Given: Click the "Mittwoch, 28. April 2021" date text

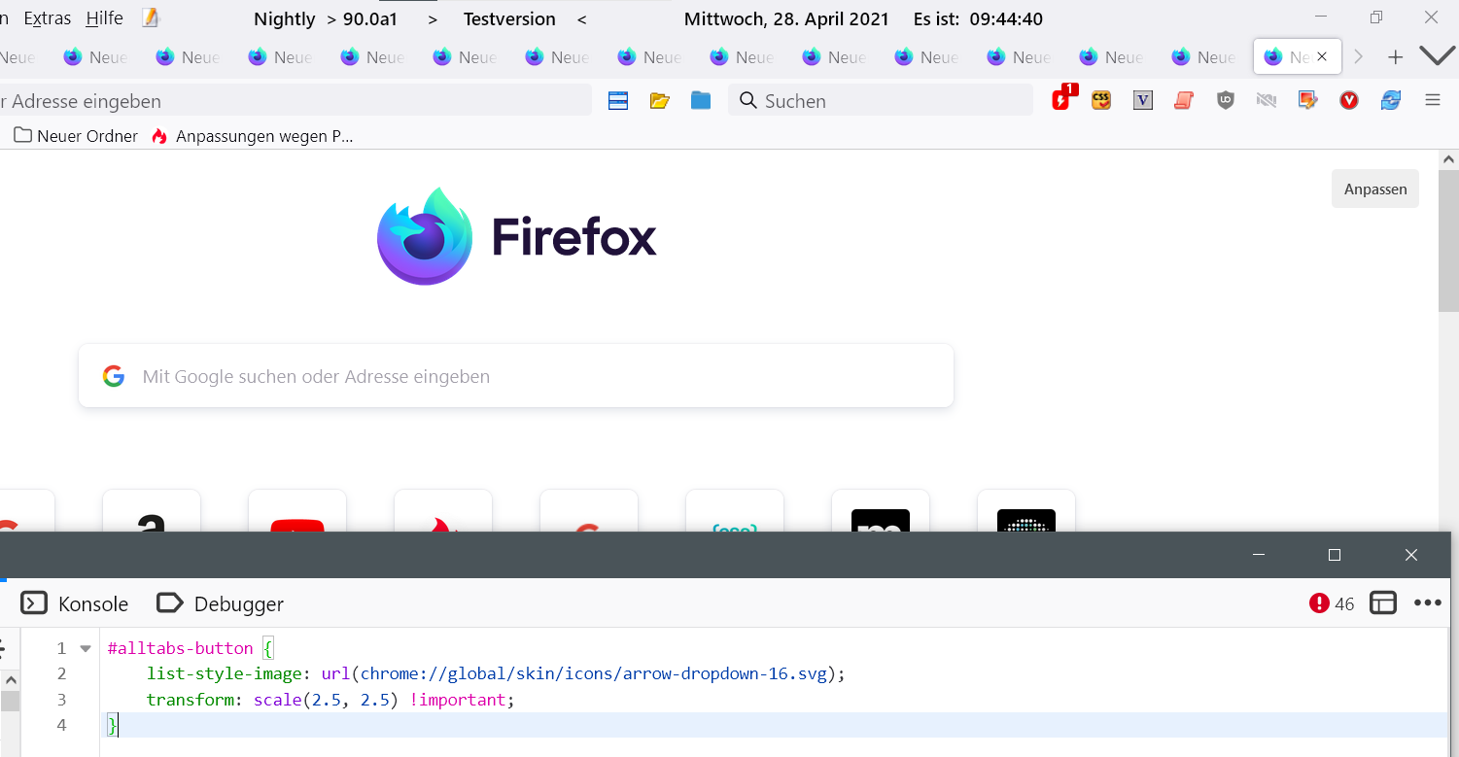Looking at the screenshot, I should 786,18.
